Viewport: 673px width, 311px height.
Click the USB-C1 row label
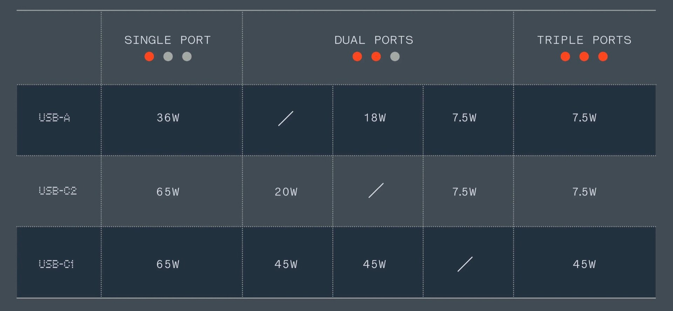(x=56, y=264)
